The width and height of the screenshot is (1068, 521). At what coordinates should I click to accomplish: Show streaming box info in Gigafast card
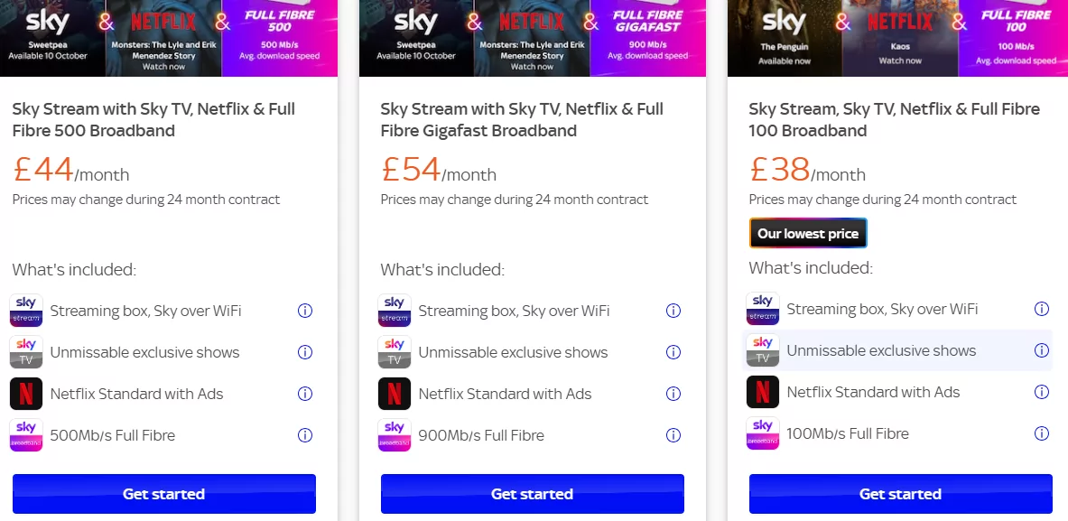pyautogui.click(x=673, y=311)
